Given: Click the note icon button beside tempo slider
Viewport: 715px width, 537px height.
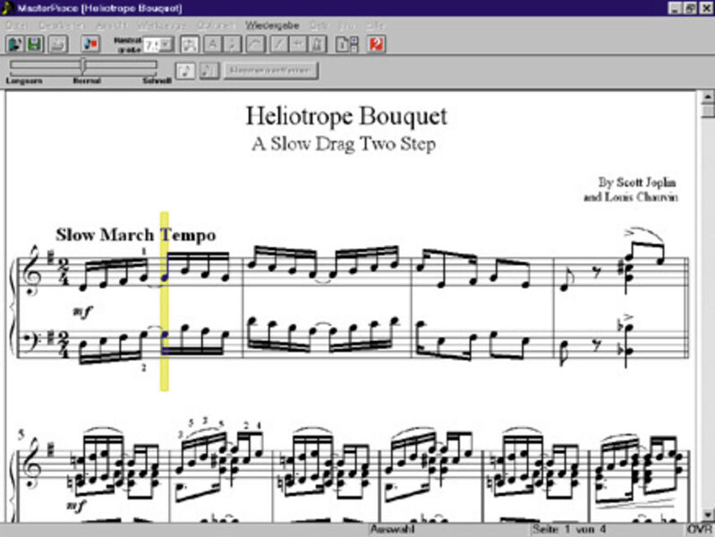Looking at the screenshot, I should click(185, 71).
